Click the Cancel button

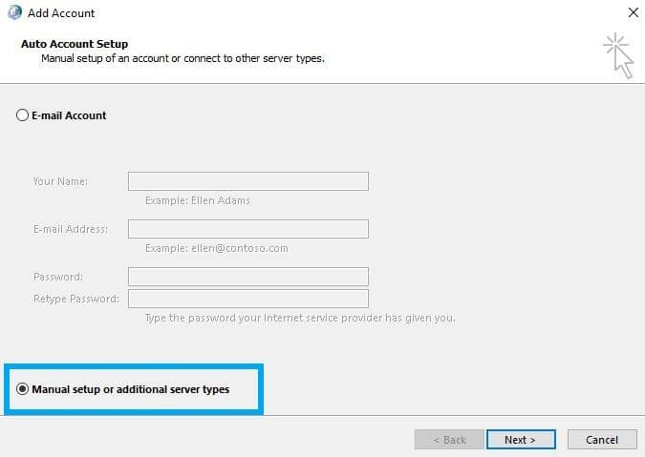(x=602, y=440)
